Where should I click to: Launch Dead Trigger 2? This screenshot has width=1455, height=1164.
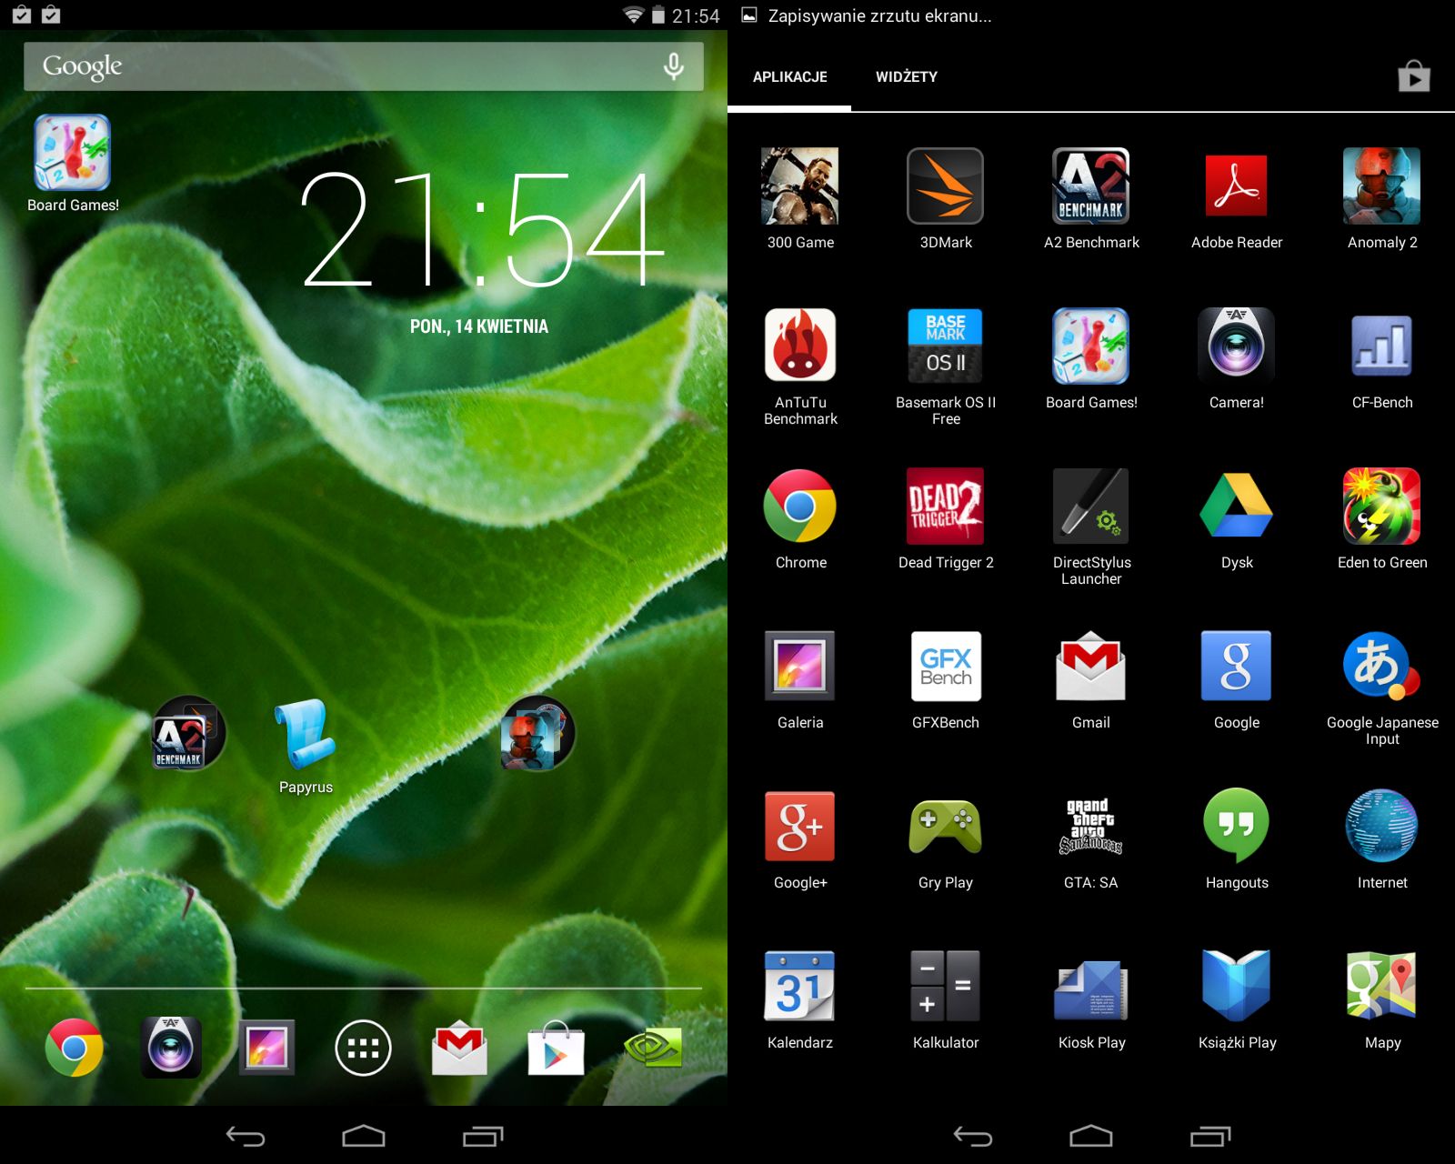click(946, 507)
